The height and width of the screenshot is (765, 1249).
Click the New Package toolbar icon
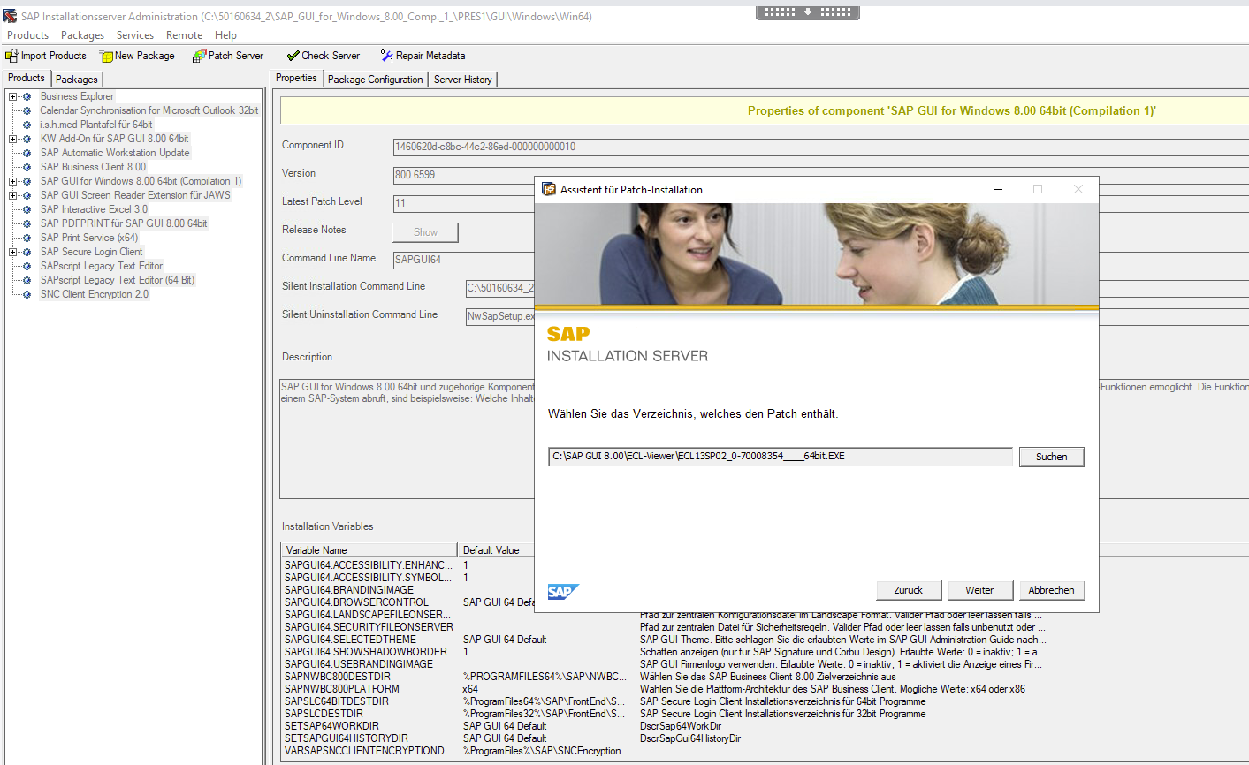point(106,56)
